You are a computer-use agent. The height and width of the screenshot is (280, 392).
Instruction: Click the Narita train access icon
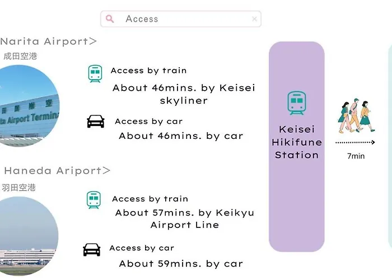(95, 73)
